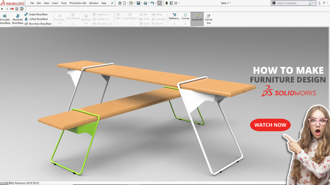This screenshot has height=185, width=330.
Task: Select Lofted Boss/Base feature
Action: 36,19
